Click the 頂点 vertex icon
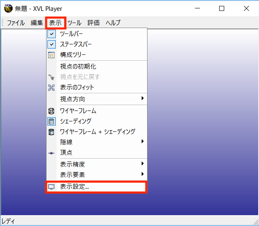This screenshot has width=259, height=226. point(52,153)
